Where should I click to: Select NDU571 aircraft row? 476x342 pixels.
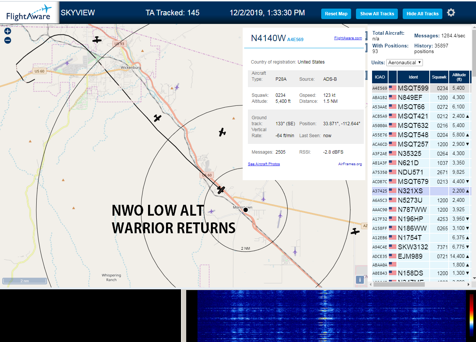tap(421, 172)
